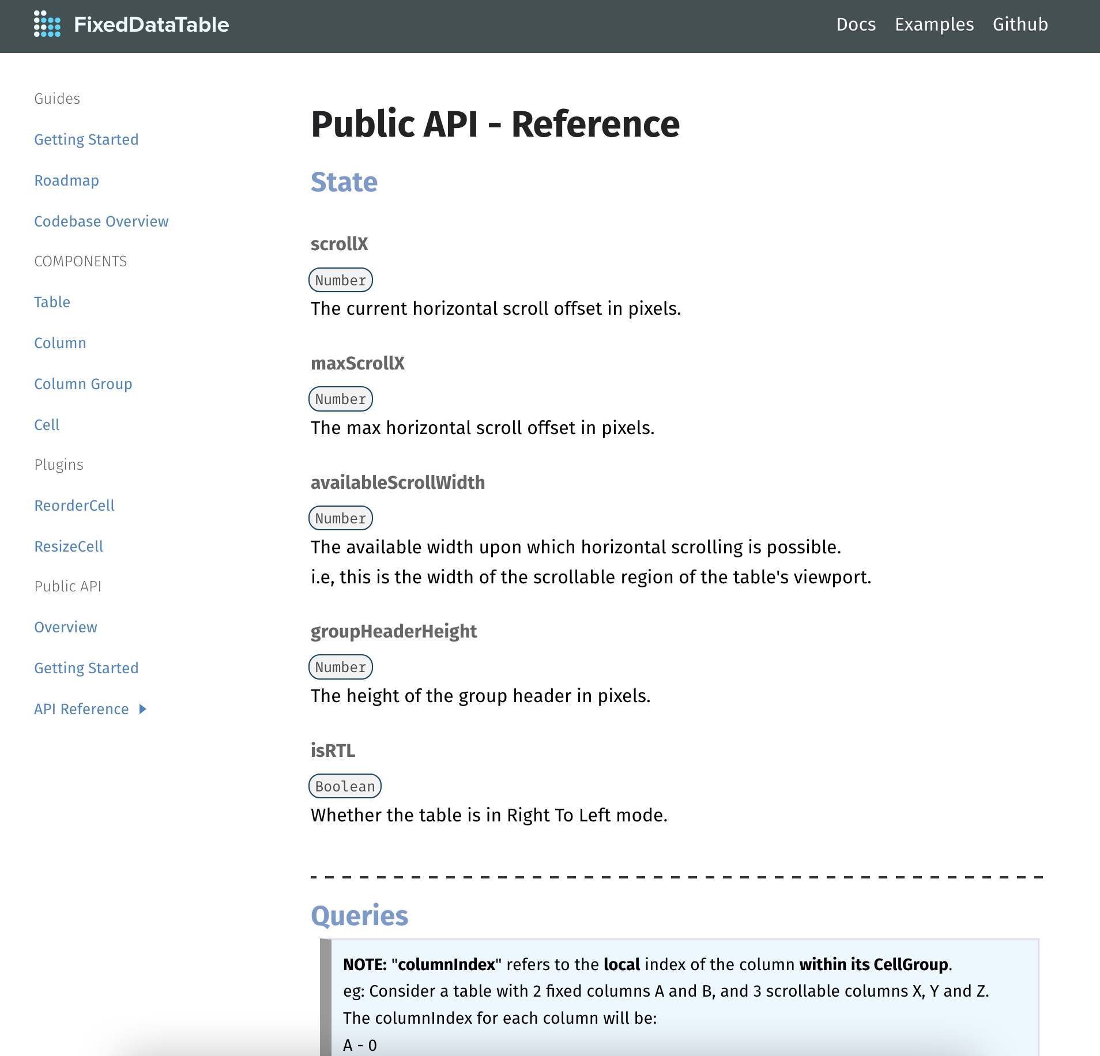Click the Plugins section label
Screen dimensions: 1100x1056
(59, 465)
